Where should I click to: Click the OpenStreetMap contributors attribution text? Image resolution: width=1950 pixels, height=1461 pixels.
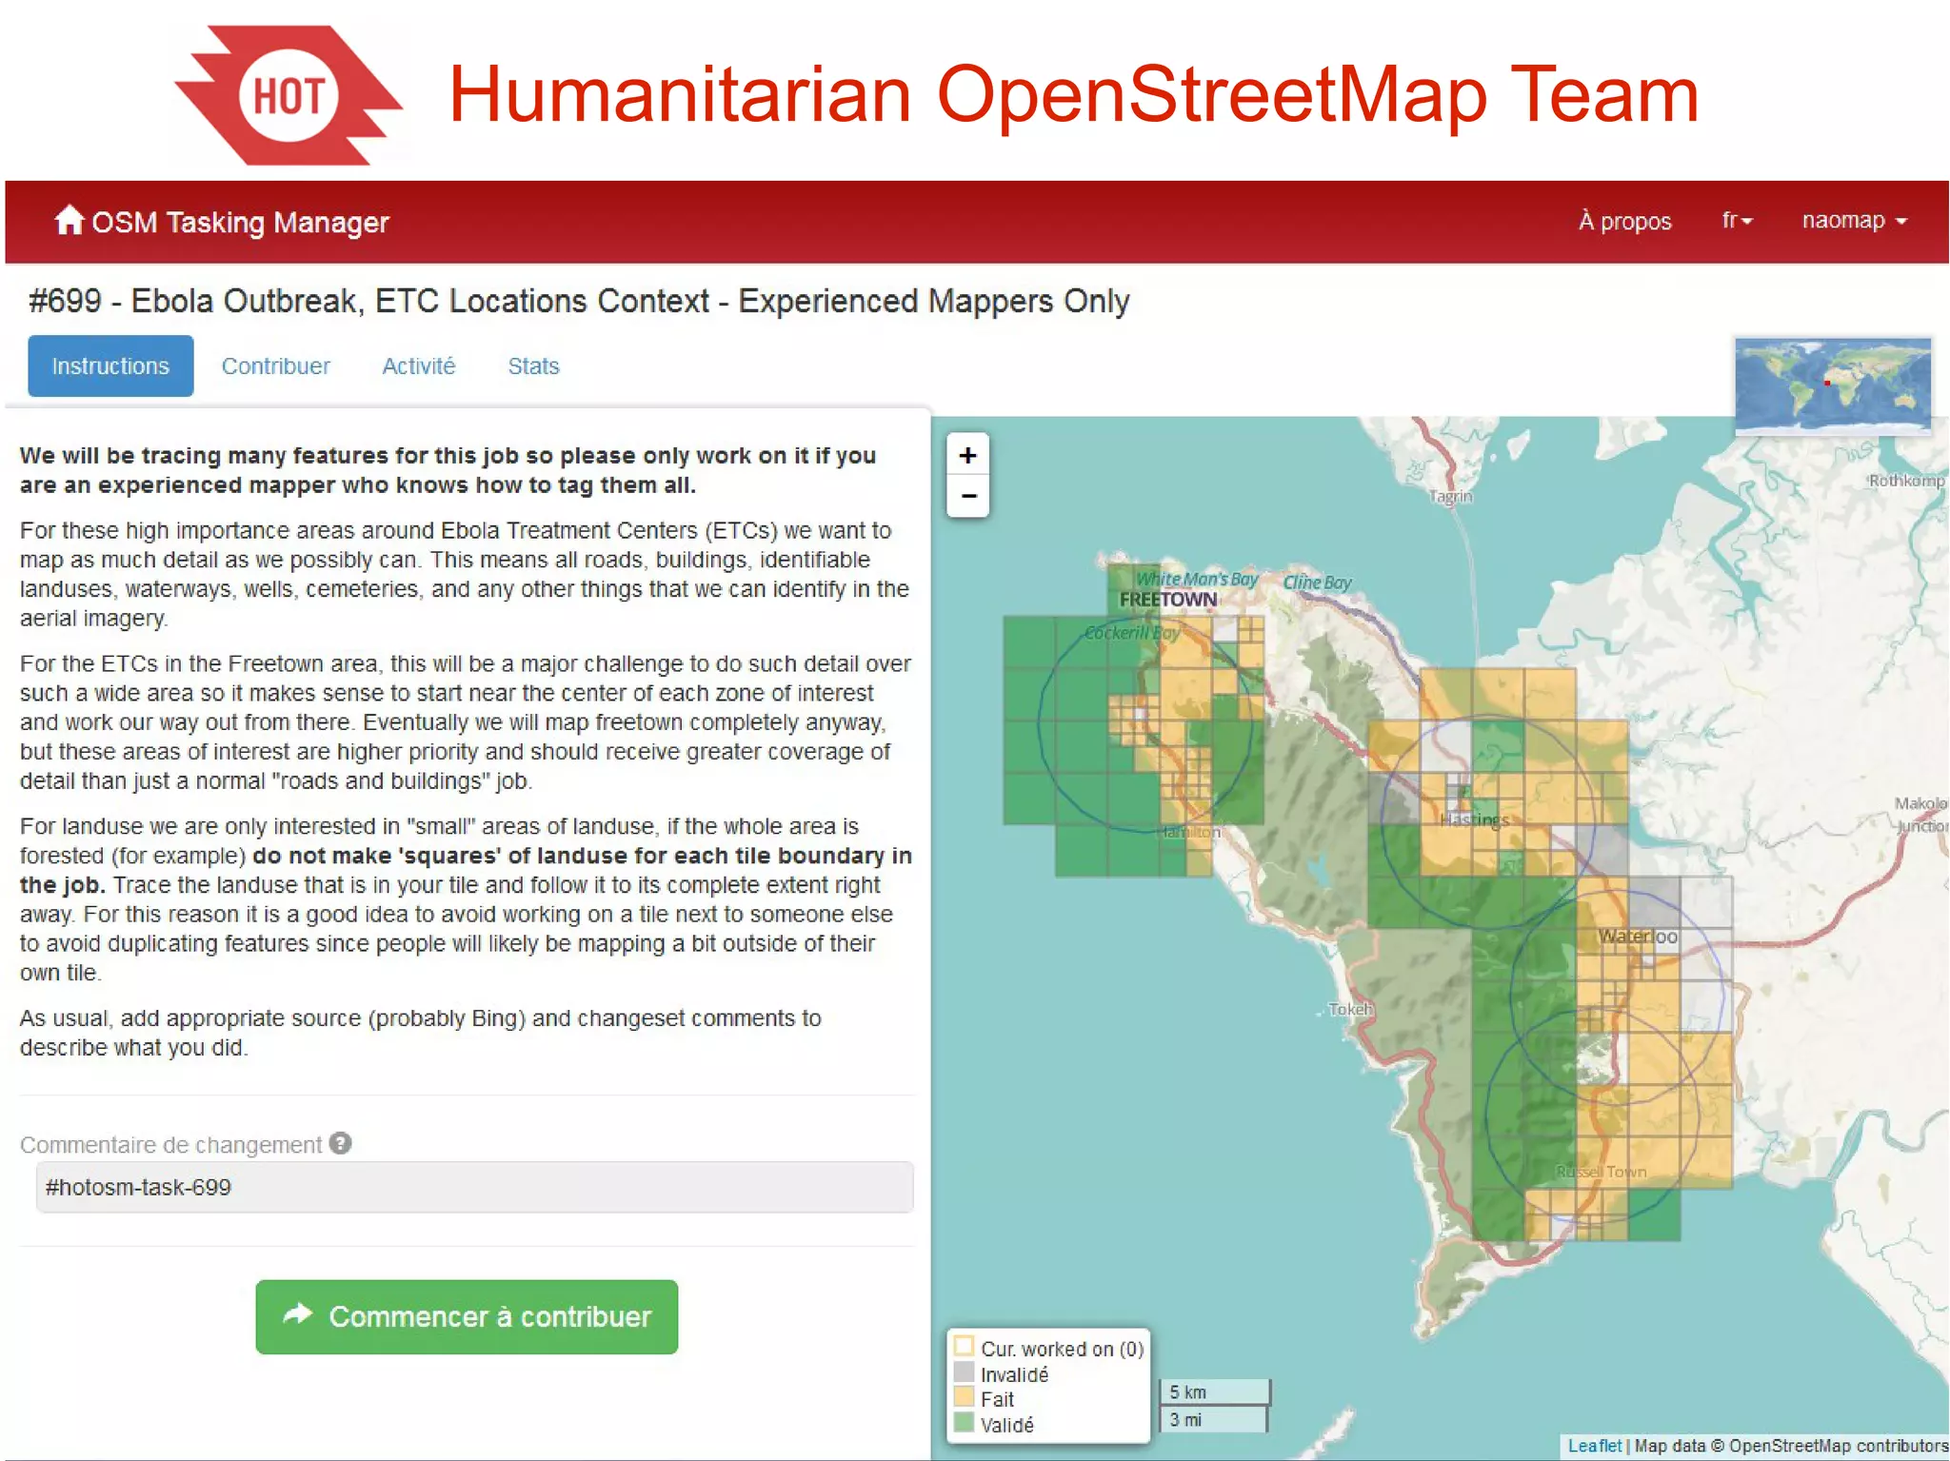pyautogui.click(x=1838, y=1445)
